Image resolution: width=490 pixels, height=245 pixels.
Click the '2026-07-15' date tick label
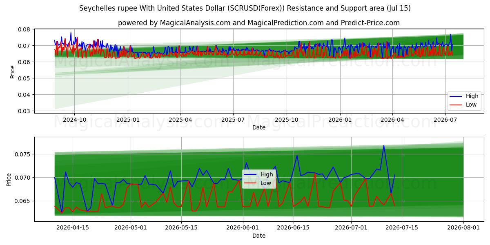(402, 228)
